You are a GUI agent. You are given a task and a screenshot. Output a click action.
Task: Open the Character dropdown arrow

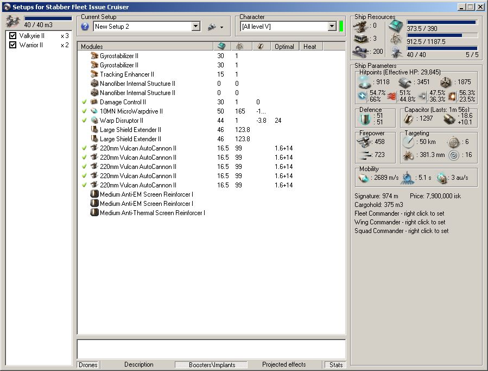(332, 26)
